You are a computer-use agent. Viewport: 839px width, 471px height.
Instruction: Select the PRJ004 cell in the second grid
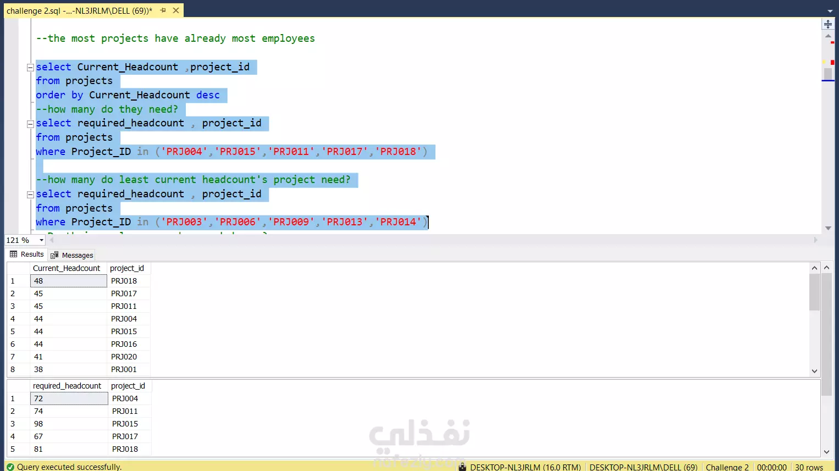click(x=130, y=398)
